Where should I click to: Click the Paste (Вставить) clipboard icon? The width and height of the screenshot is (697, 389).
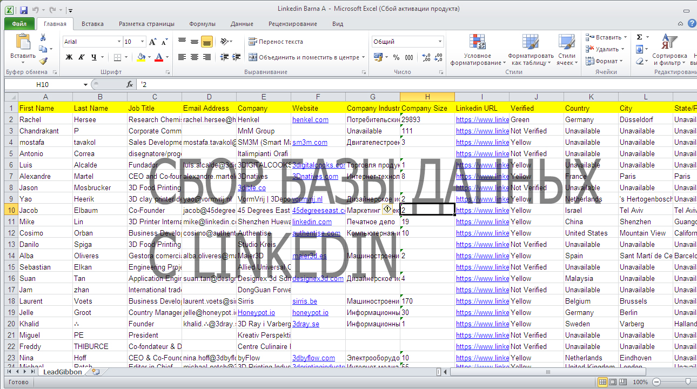tap(23, 42)
